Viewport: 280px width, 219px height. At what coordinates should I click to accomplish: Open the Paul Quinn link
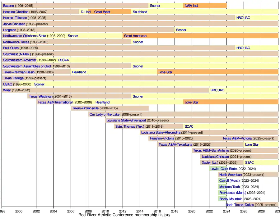point(11,48)
